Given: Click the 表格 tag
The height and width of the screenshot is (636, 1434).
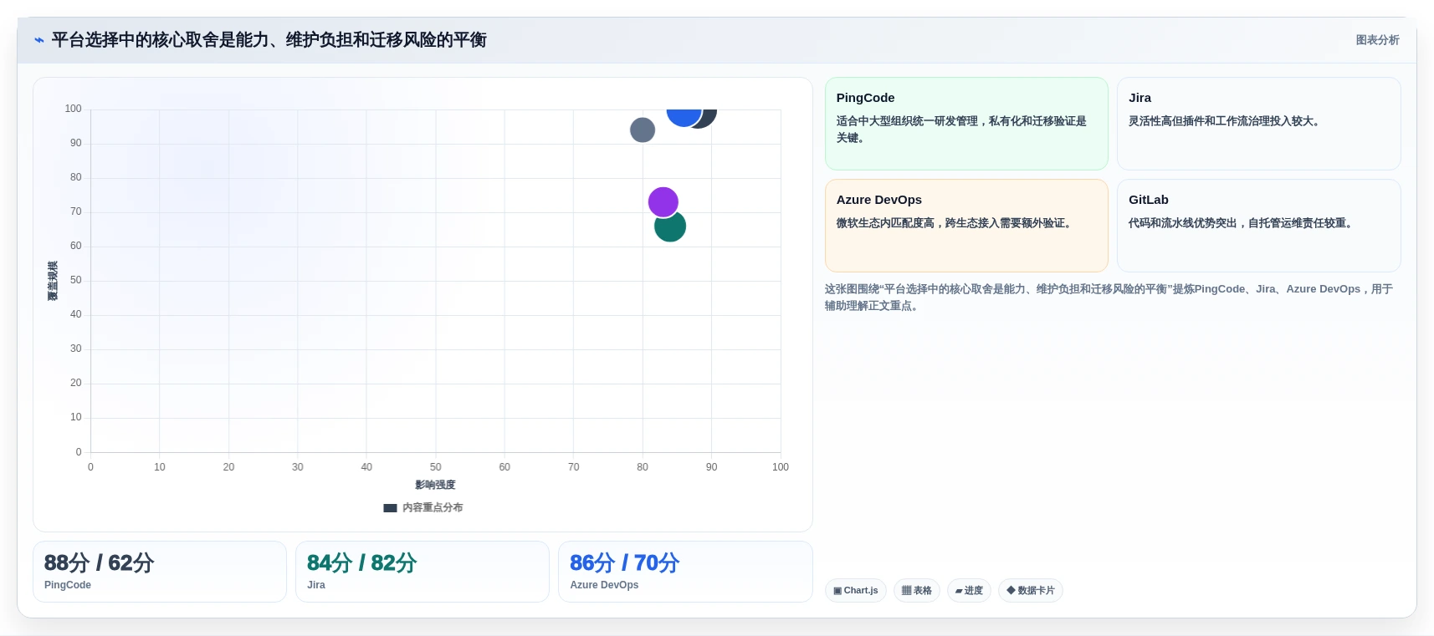Looking at the screenshot, I should [x=917, y=591].
